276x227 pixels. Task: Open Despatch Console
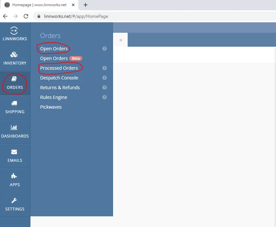pos(59,78)
